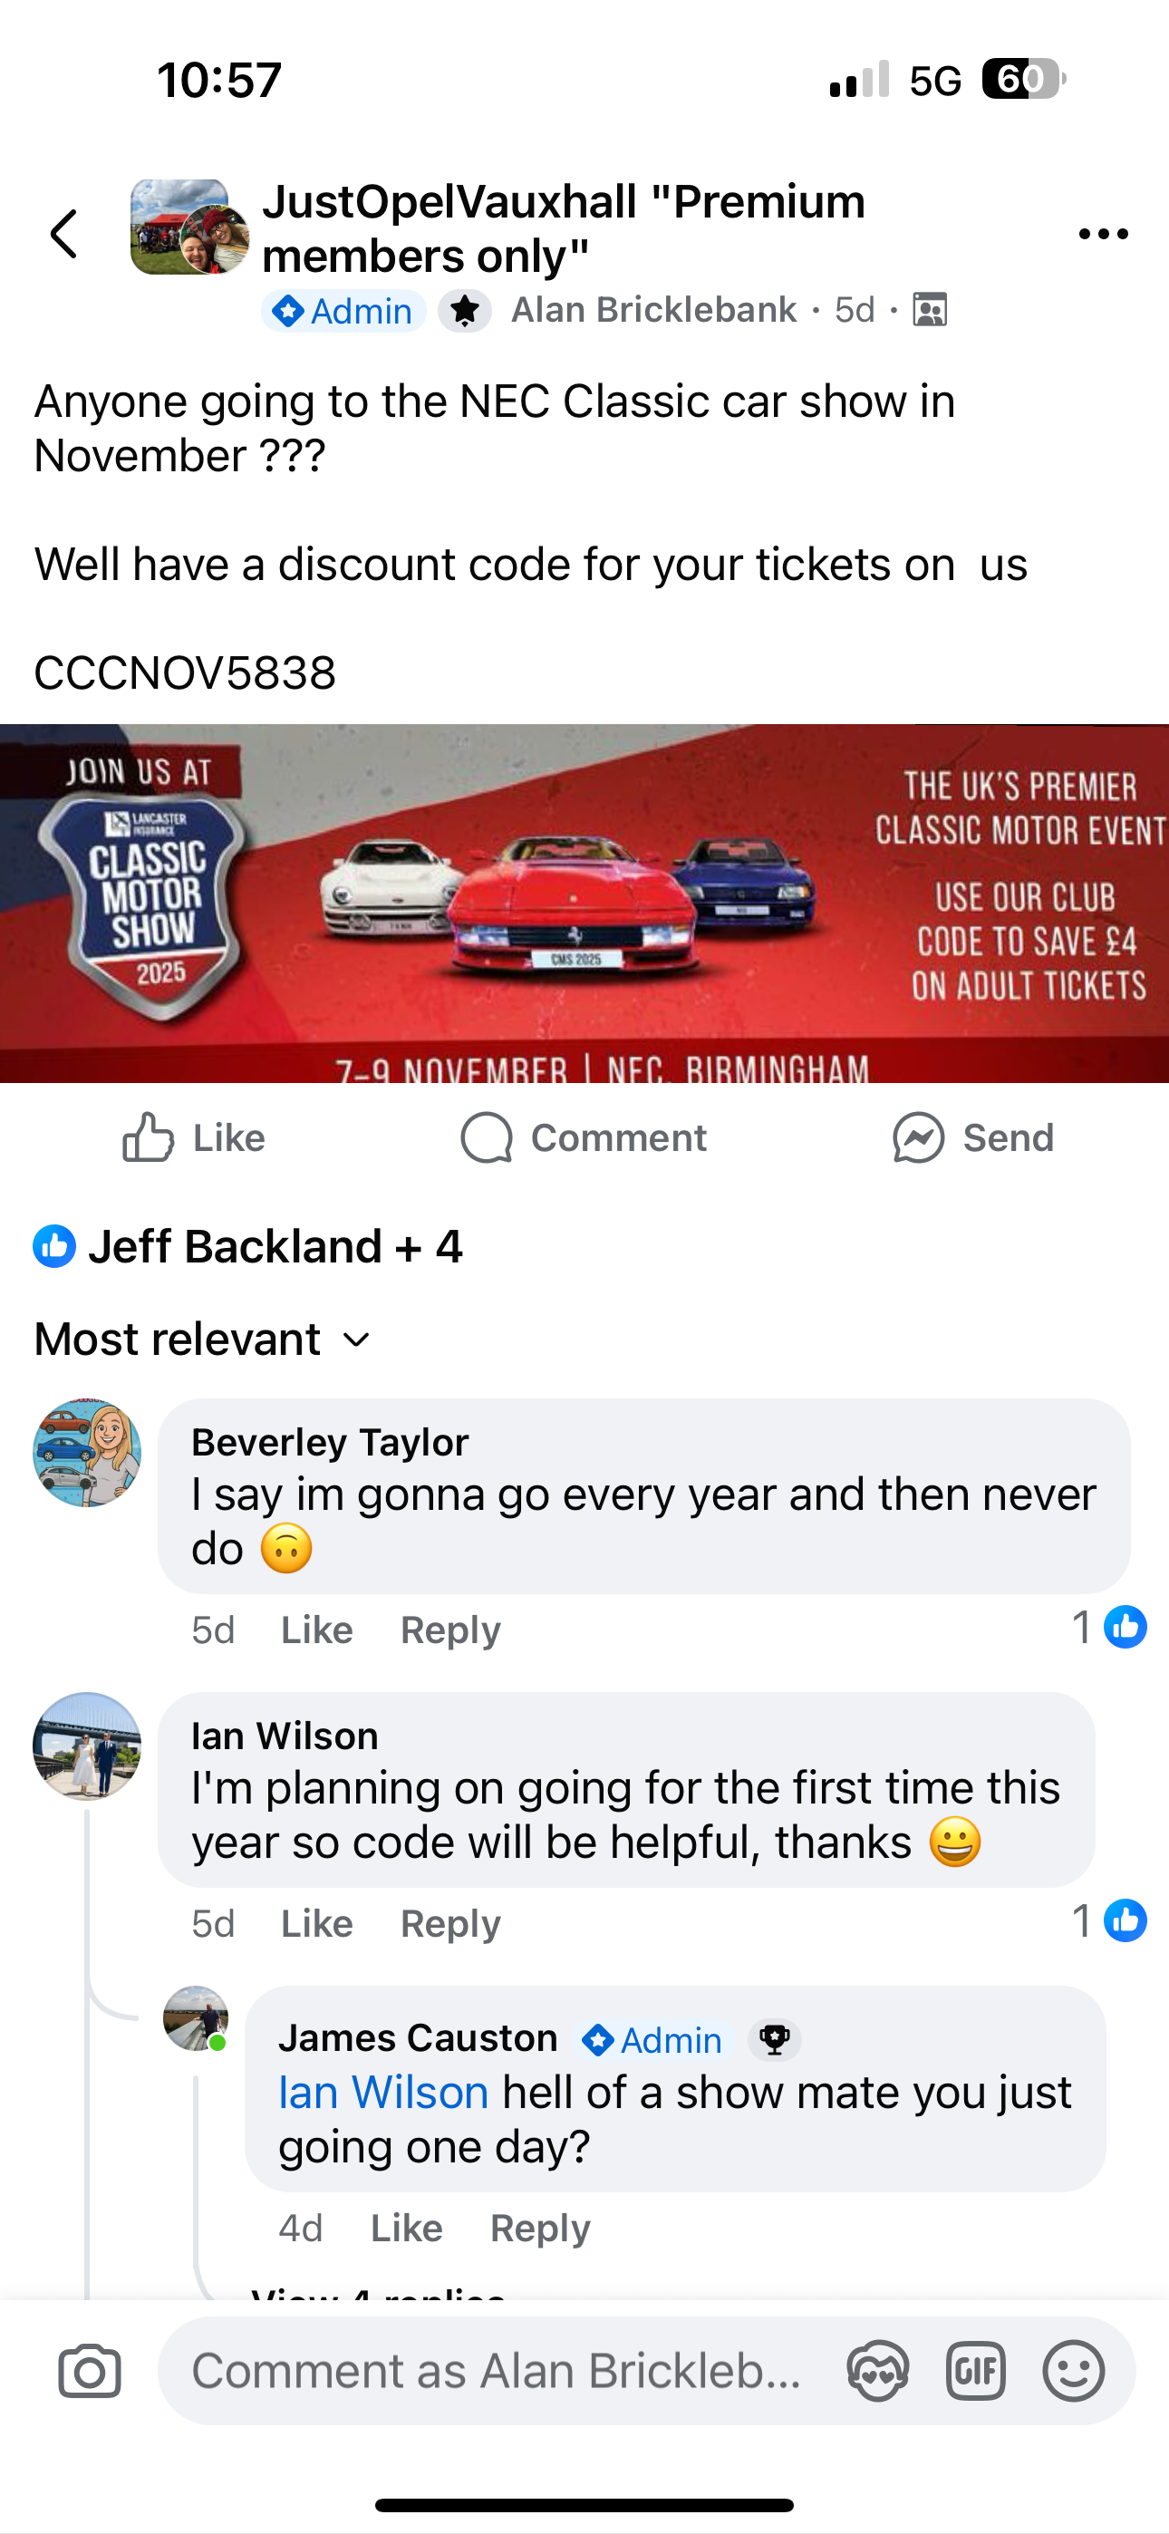Tap Send to share via Messenger
1169x2534 pixels.
tap(973, 1138)
